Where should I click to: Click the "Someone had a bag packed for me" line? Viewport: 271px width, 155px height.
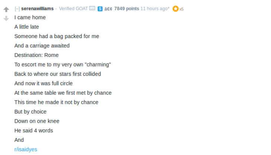pyautogui.click(x=57, y=36)
